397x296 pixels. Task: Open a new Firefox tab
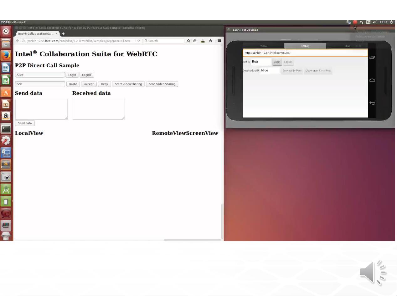[x=63, y=34]
